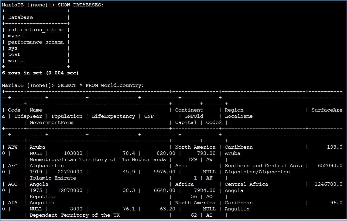Click the 'performance_schema' row
Image resolution: width=347 pixels, height=221 pixels.
36,42
